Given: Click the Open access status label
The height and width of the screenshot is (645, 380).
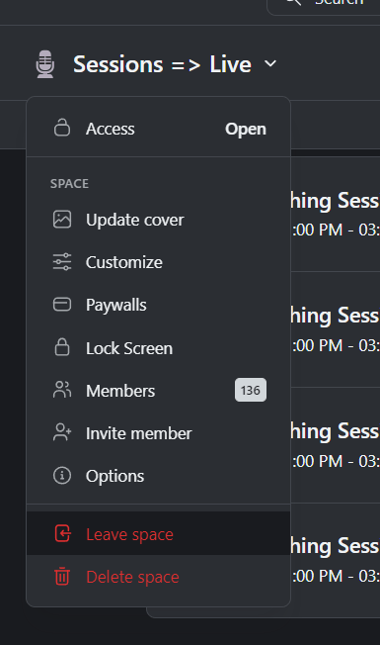Looking at the screenshot, I should tap(246, 130).
